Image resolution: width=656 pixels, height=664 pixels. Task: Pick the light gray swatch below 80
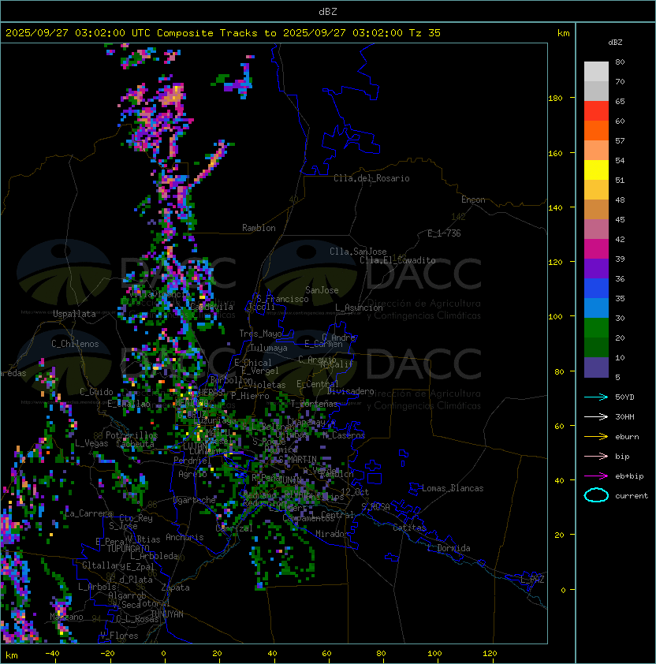596,71
